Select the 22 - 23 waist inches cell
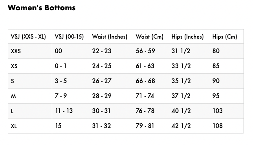253x145 pixels. click(102, 51)
